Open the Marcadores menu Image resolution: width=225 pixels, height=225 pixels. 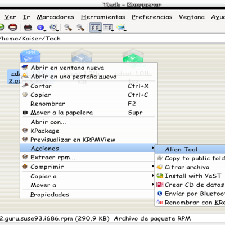(56, 17)
